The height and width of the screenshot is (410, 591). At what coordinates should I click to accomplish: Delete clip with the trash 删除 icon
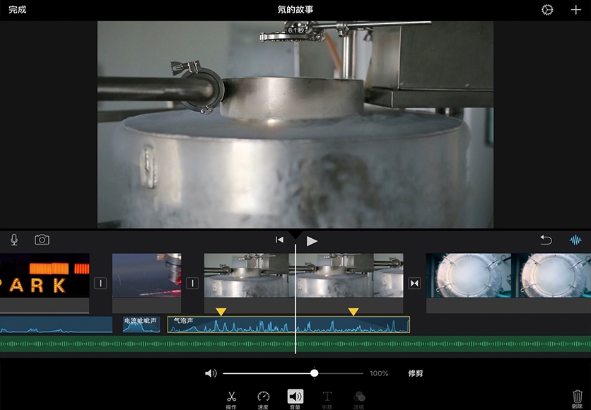tap(577, 398)
